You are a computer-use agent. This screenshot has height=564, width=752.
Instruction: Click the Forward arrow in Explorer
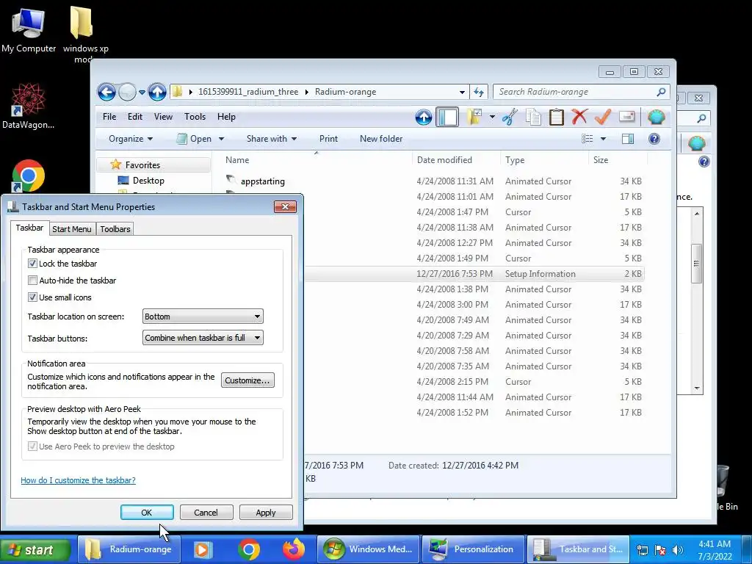click(127, 92)
